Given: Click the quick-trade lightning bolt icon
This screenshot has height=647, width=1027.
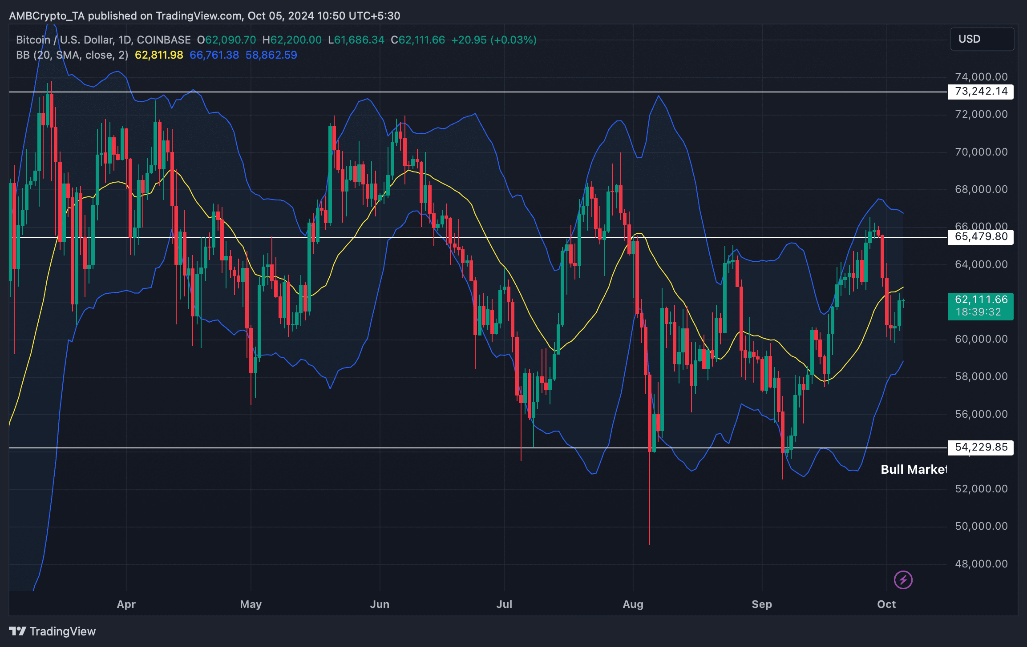Looking at the screenshot, I should (x=903, y=579).
